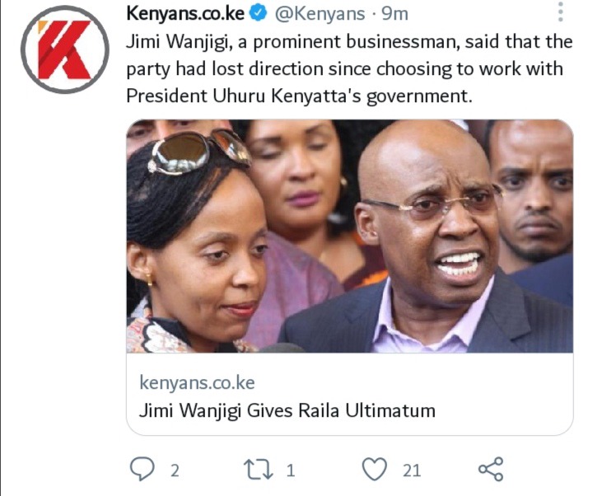Screen dimensions: 593x496
Task: Visit the @Kenyans handle
Action: pyautogui.click(x=320, y=14)
